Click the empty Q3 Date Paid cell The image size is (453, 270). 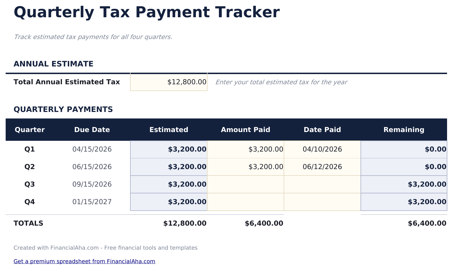click(x=322, y=184)
